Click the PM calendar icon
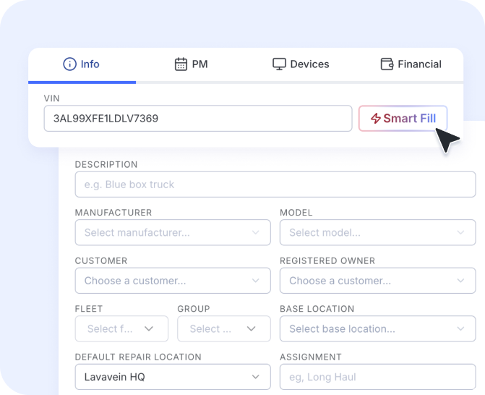 pos(181,64)
